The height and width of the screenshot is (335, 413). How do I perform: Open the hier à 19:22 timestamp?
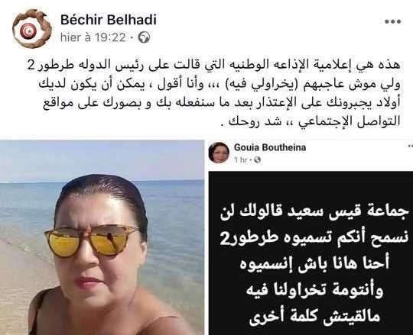click(93, 37)
